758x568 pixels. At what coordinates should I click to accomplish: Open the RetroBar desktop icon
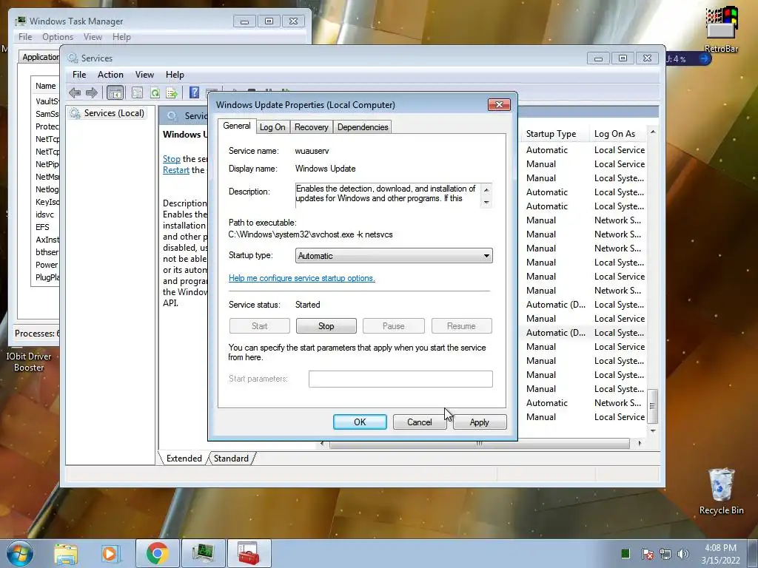[x=721, y=30]
